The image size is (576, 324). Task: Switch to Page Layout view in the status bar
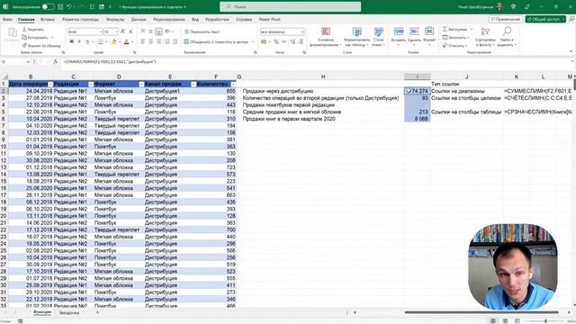click(505, 321)
